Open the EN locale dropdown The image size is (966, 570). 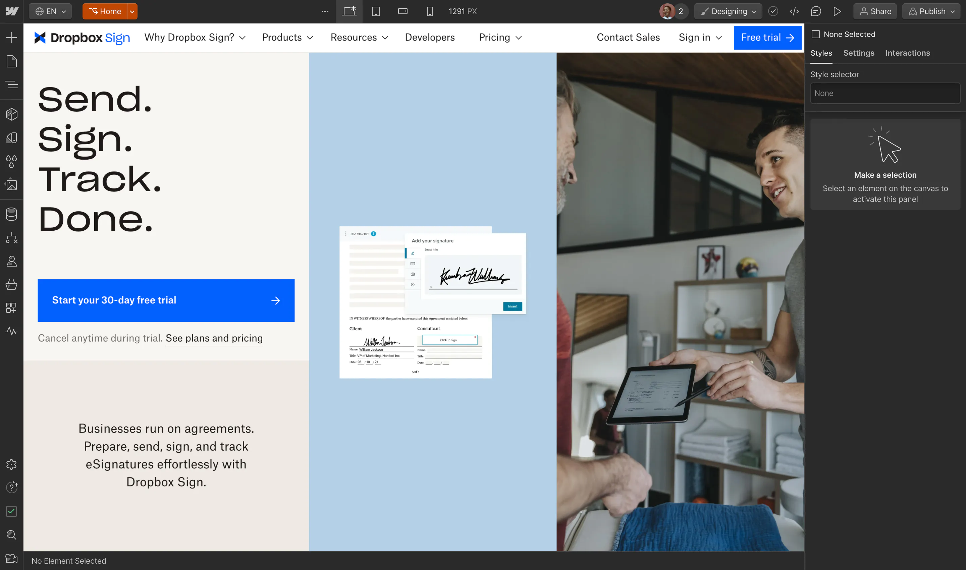pyautogui.click(x=50, y=11)
